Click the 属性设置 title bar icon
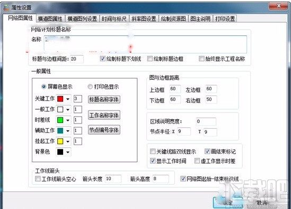The height and width of the screenshot is (209, 291). coord(6,7)
